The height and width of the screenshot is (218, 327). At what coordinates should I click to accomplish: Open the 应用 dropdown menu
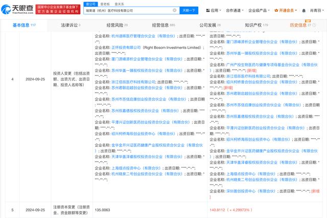[216, 10]
